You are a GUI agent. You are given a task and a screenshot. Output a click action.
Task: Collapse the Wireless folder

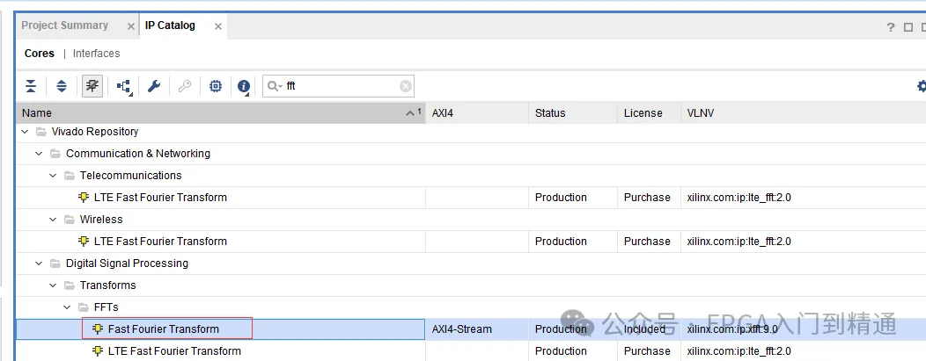point(53,220)
